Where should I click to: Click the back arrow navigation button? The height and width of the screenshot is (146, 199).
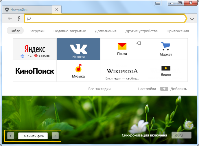10,19
